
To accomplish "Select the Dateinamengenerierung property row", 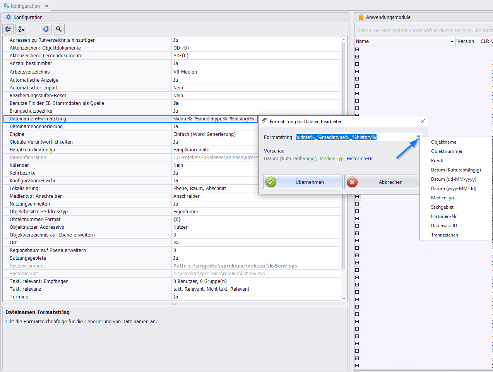I will tap(172, 127).
